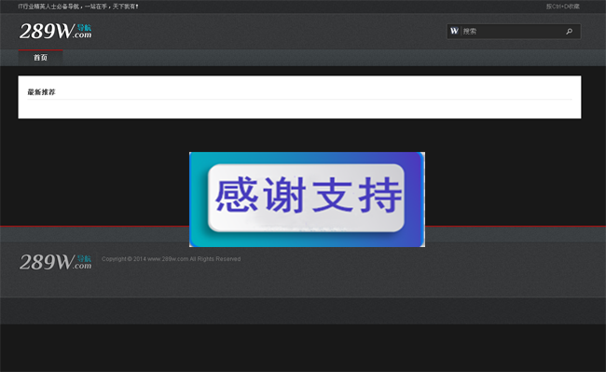This screenshot has height=372, width=606.
Task: Click the teal gradient border of the banner
Action: (199, 200)
